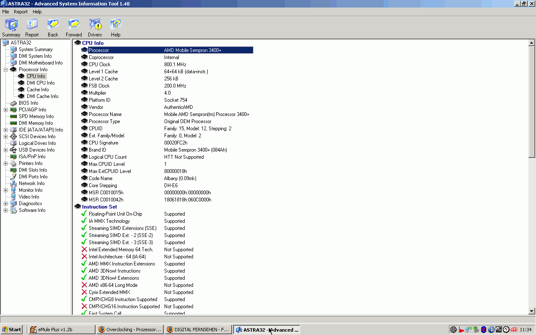Viewport: 536px width, 335px height.
Task: Click the DMI Slots Info icon
Action: click(x=13, y=170)
